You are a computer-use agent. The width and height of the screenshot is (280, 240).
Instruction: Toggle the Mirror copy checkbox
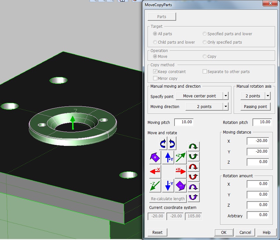tap(155, 78)
